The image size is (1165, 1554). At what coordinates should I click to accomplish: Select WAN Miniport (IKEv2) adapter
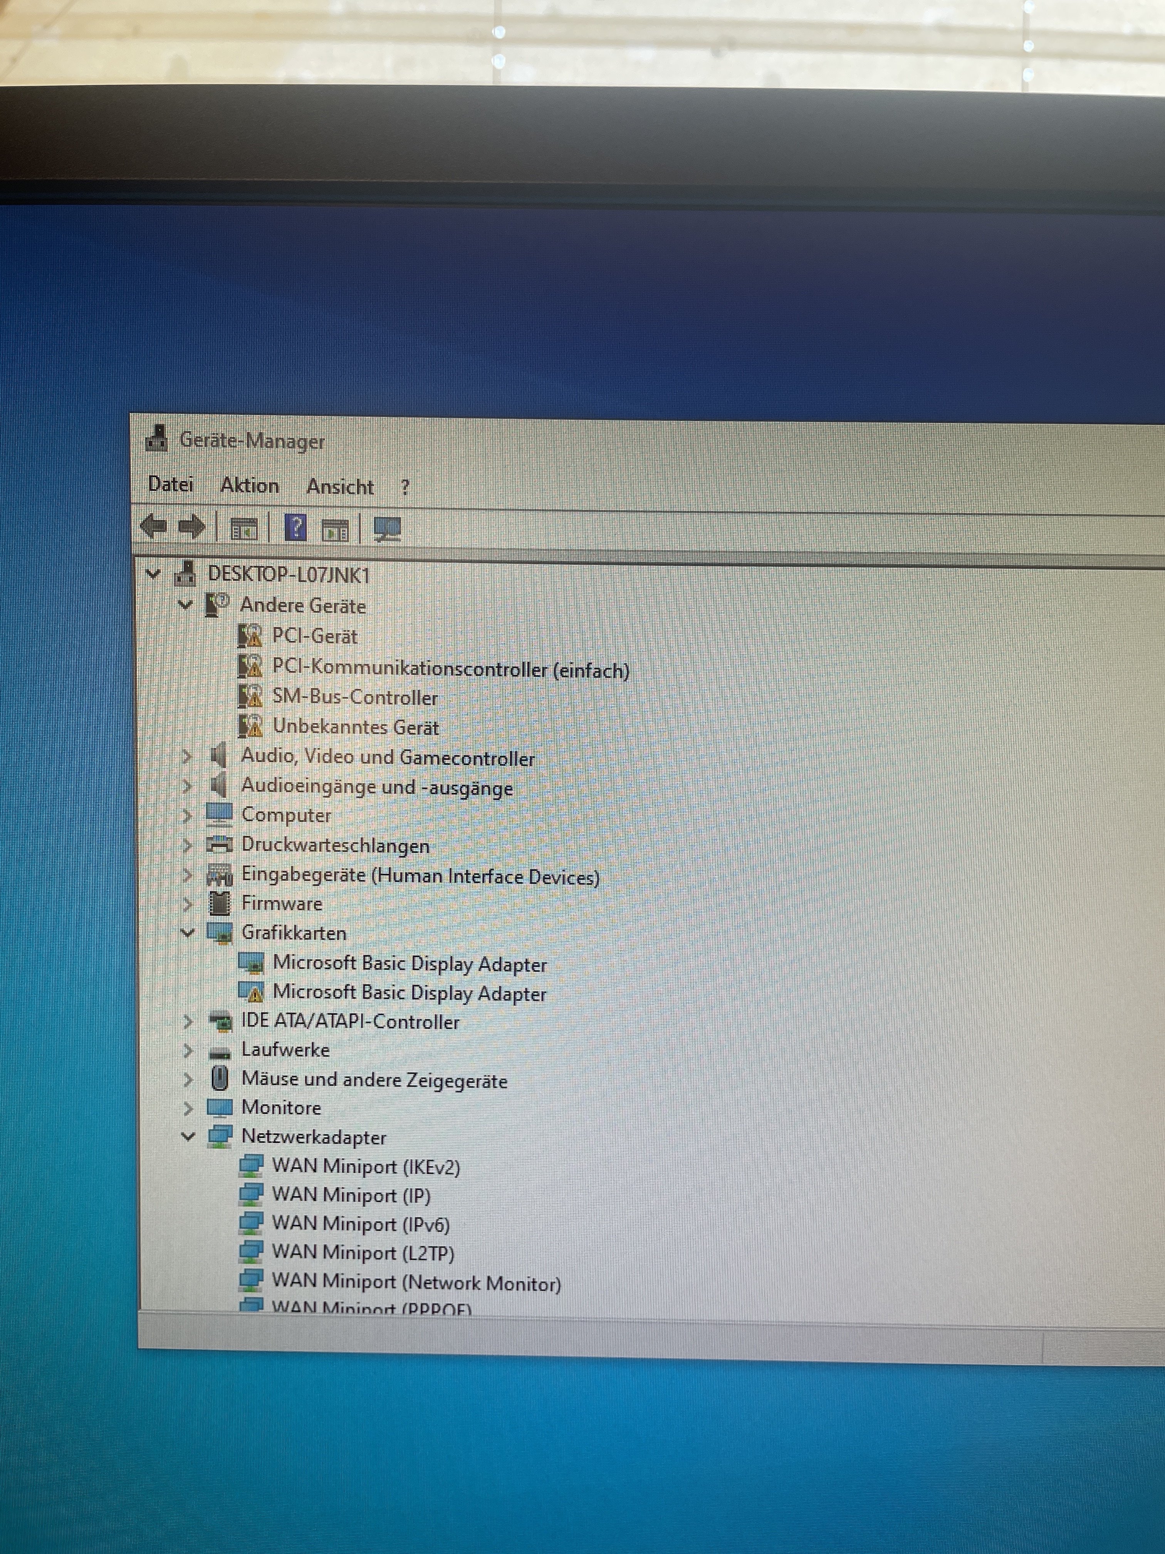(x=365, y=1167)
